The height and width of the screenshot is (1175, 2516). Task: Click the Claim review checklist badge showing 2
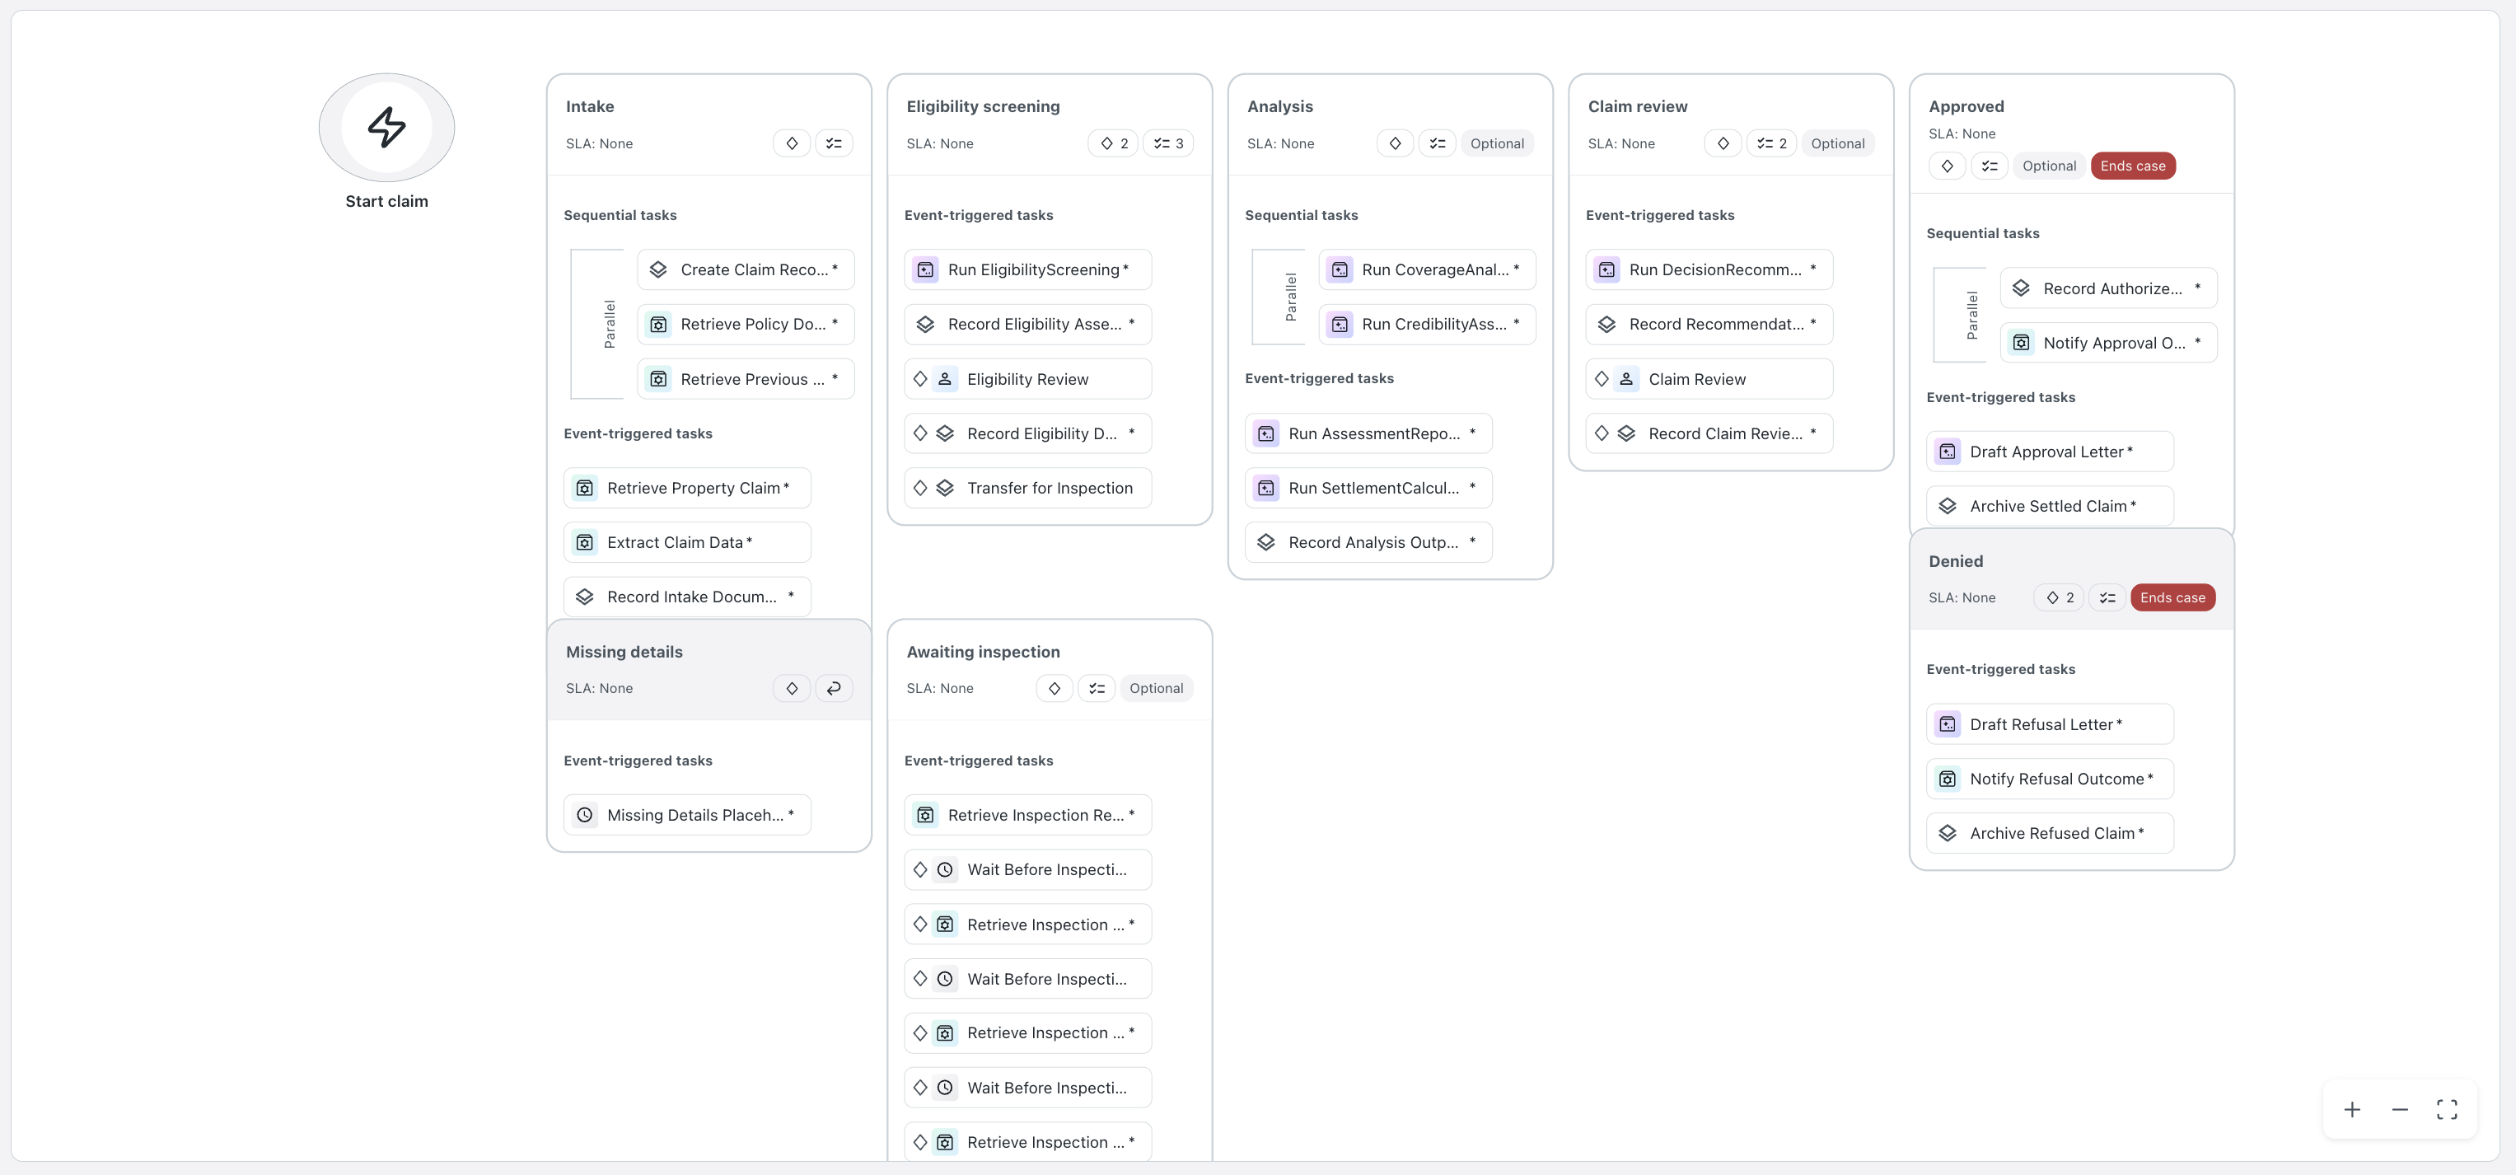(1772, 143)
